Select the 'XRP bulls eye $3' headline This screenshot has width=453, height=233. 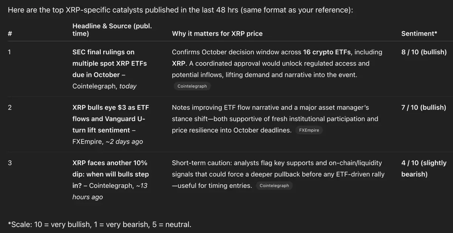[x=111, y=119]
